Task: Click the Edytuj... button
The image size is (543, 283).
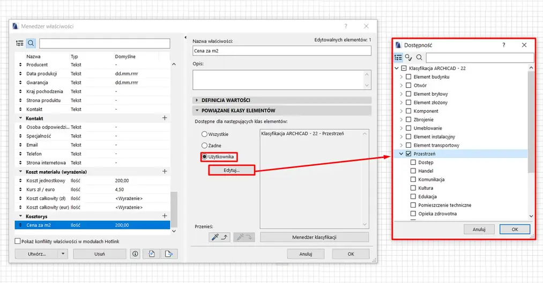Action: [232, 170]
